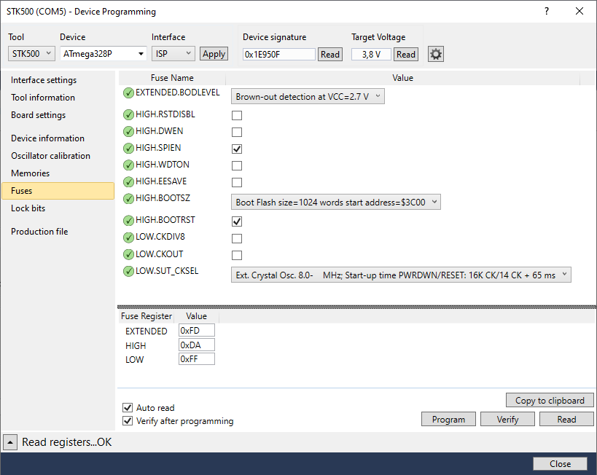Uncheck the HIGH.SPIEN fuse checkbox
Image resolution: width=597 pixels, height=475 pixels.
[237, 149]
